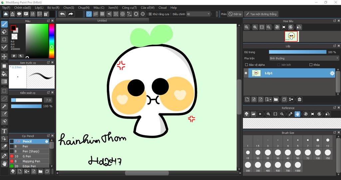Toggle the Bảo vệ alpha checkbox

pyautogui.click(x=246, y=65)
